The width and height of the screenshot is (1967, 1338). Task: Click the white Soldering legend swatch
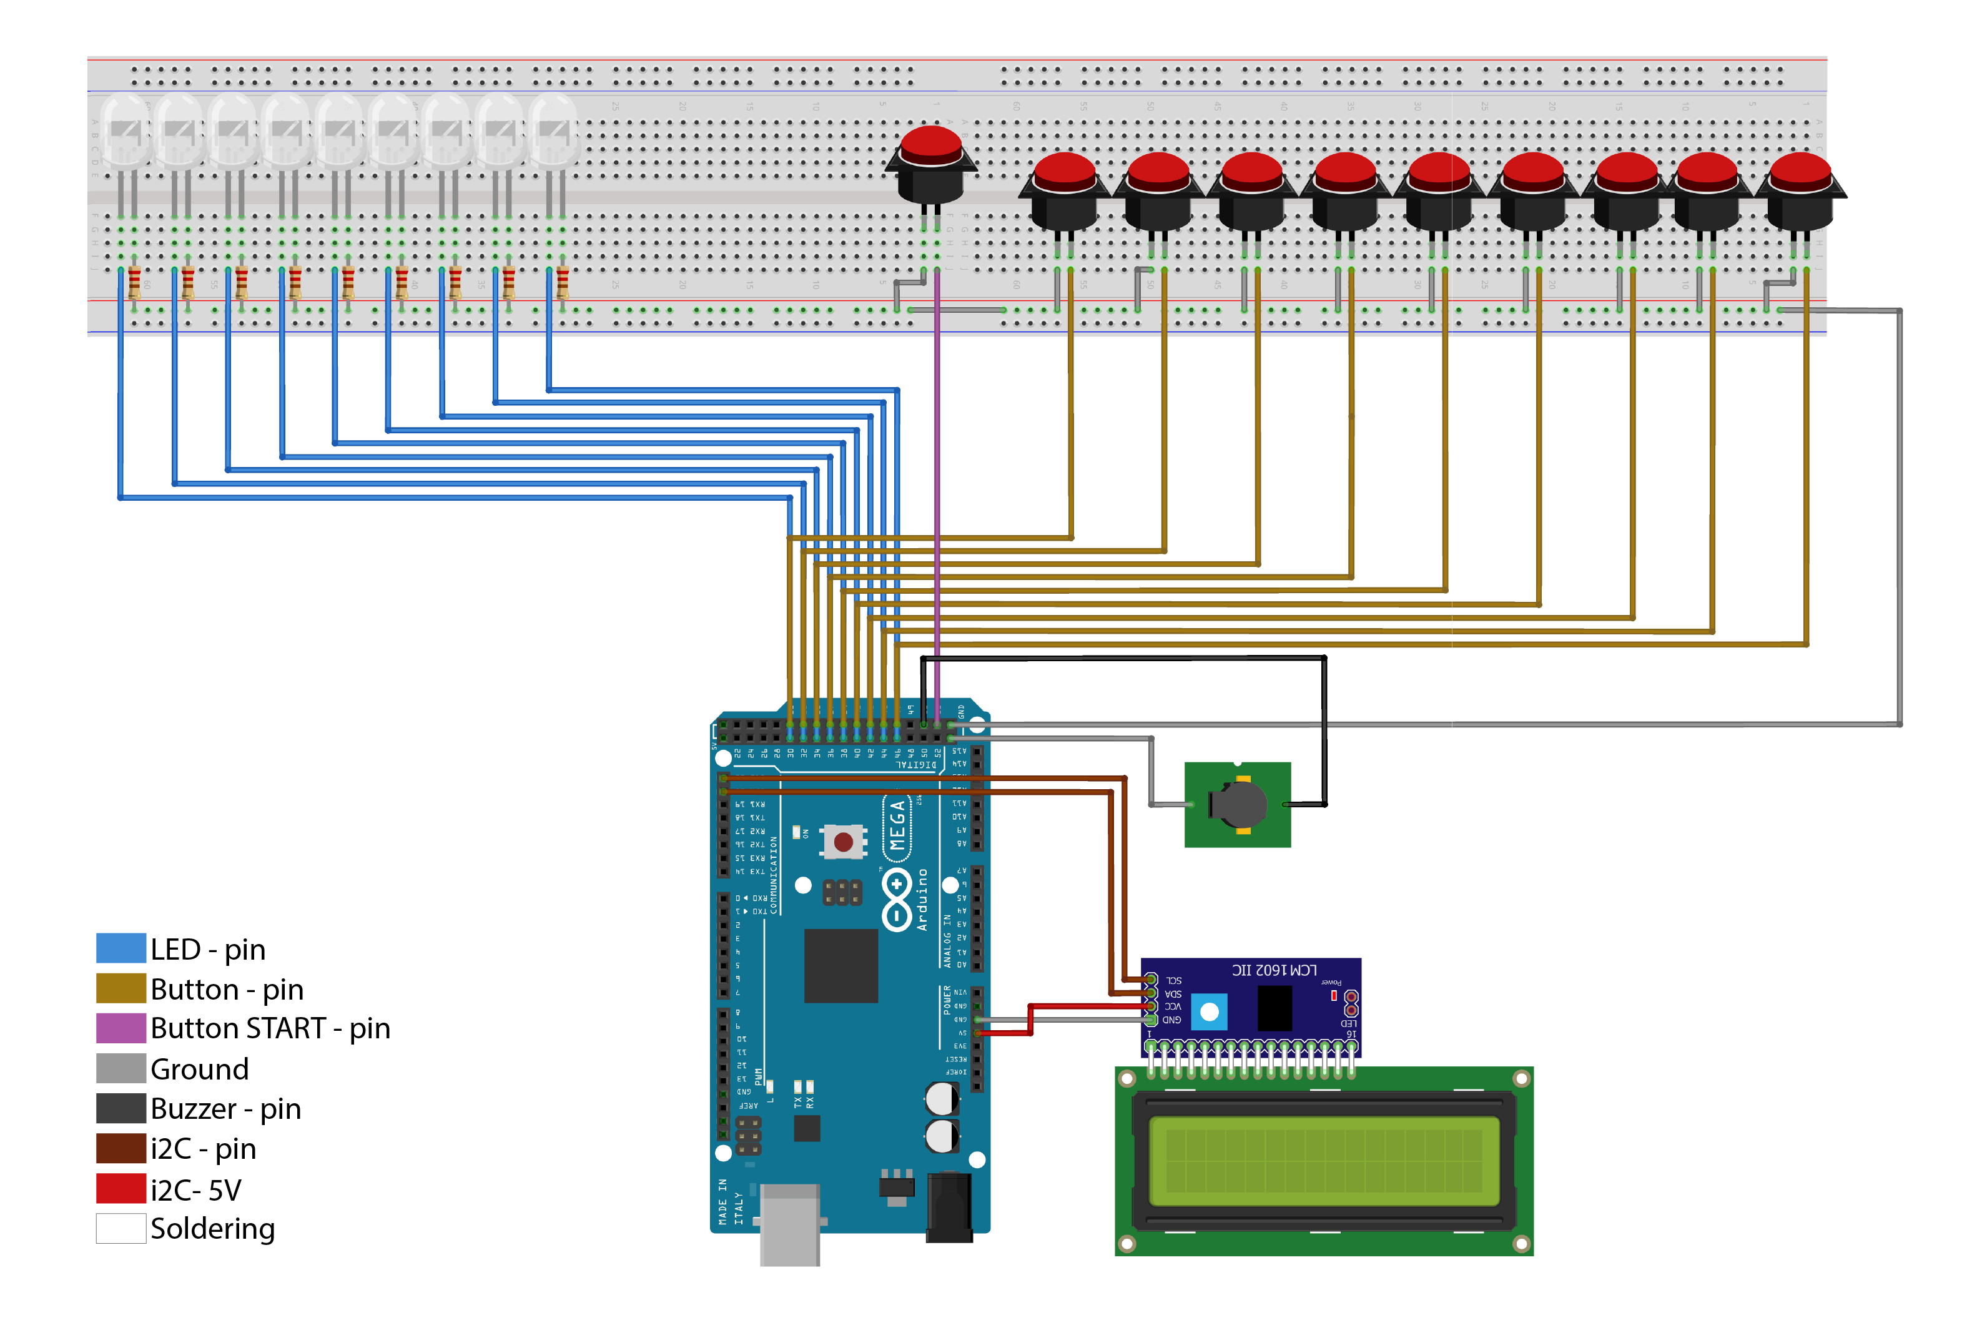coord(121,1228)
